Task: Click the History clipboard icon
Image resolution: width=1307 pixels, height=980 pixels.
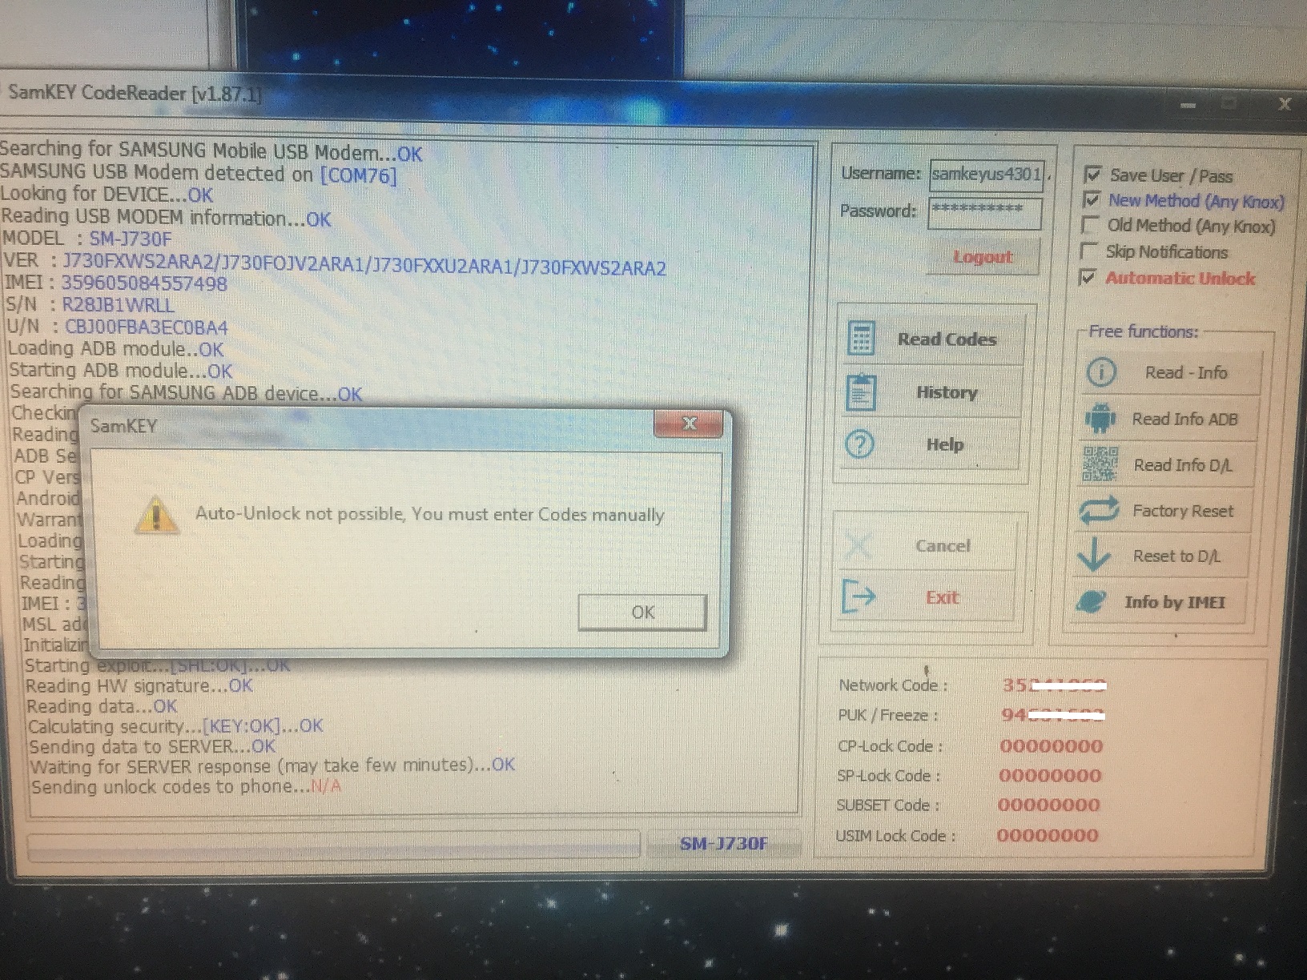Action: [861, 392]
